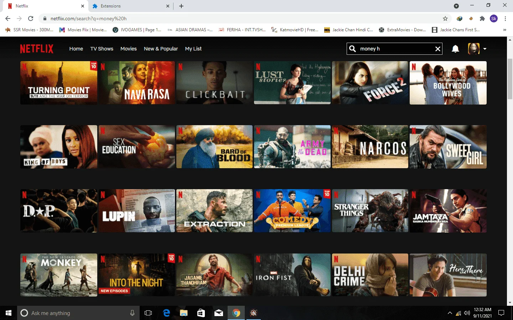The height and width of the screenshot is (320, 513).
Task: Open the New & Popular section
Action: pos(161,49)
